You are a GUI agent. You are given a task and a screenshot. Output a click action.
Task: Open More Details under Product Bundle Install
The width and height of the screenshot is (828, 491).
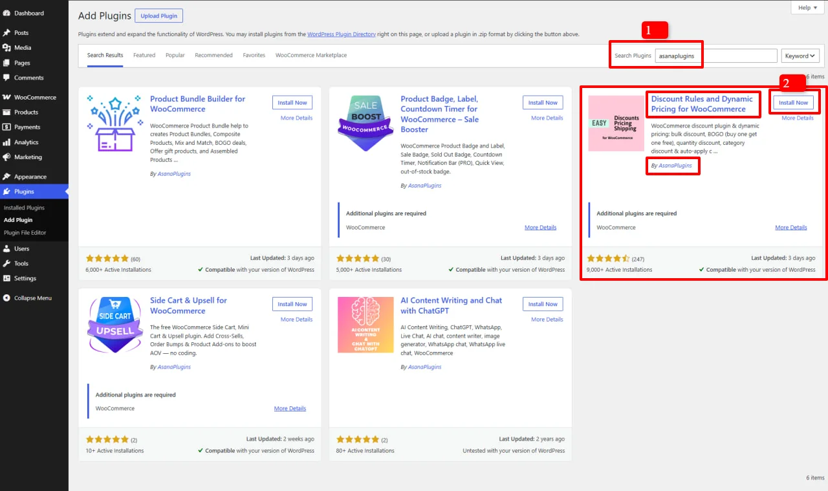tap(296, 118)
